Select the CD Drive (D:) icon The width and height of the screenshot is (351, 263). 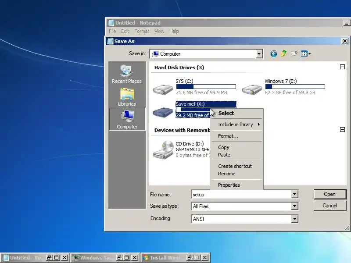[x=163, y=150]
